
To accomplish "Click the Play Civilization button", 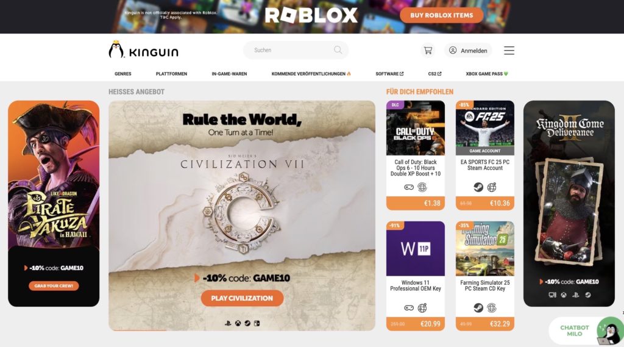I will click(242, 298).
